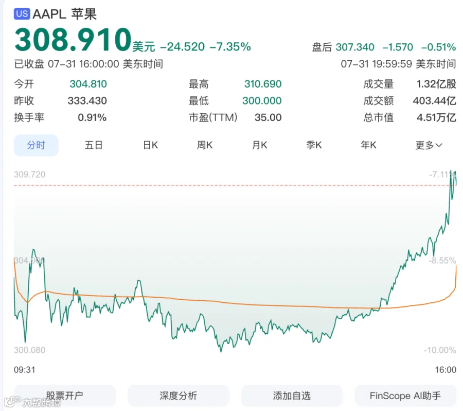Viewport: 463px width, 411px height.
Task: Click the after-hours price 307.340
Action: point(355,47)
